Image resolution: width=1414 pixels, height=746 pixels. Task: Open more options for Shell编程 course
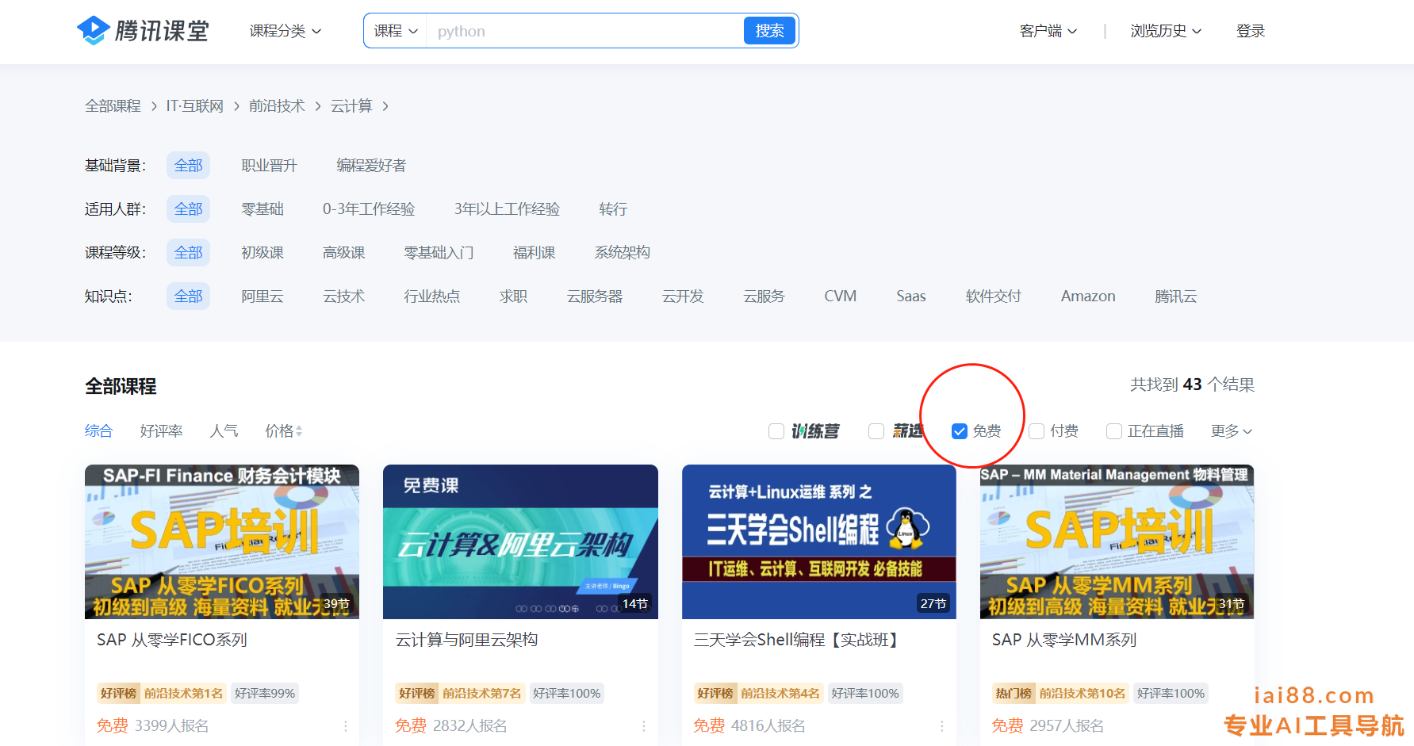[942, 726]
